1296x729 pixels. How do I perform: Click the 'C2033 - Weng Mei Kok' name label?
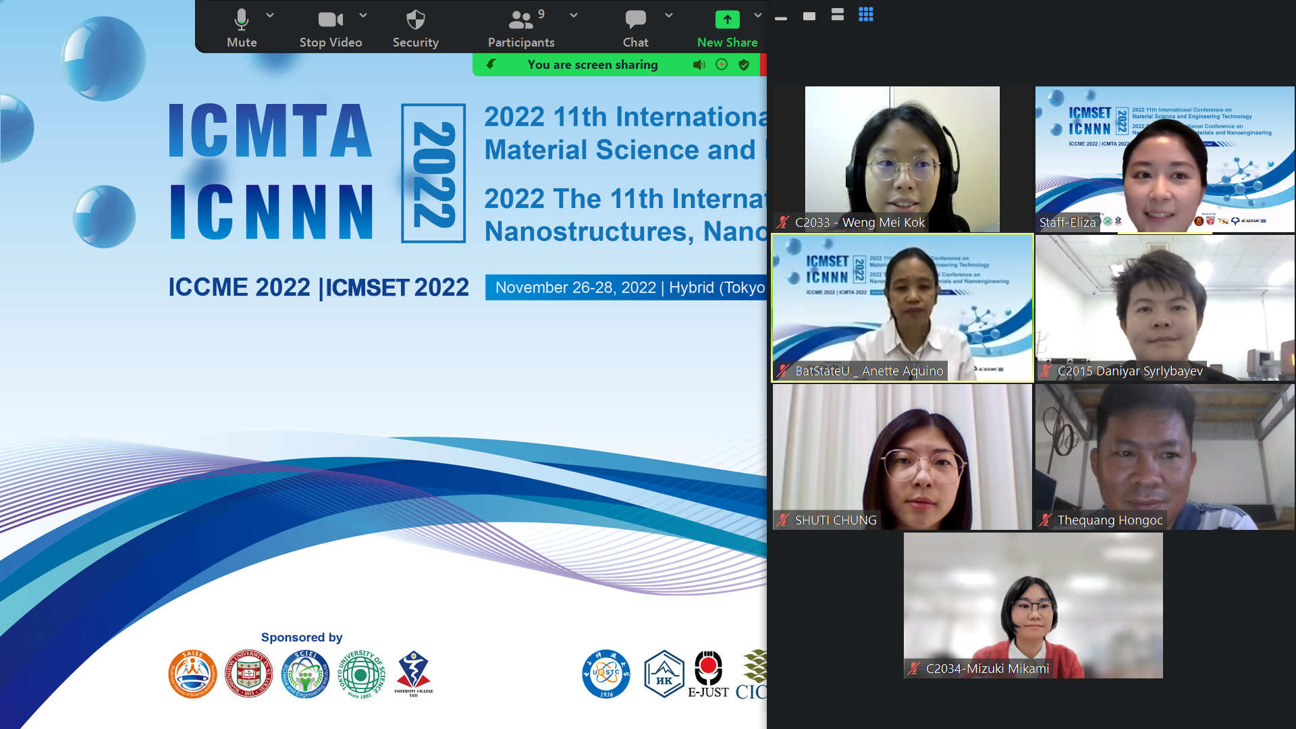860,222
